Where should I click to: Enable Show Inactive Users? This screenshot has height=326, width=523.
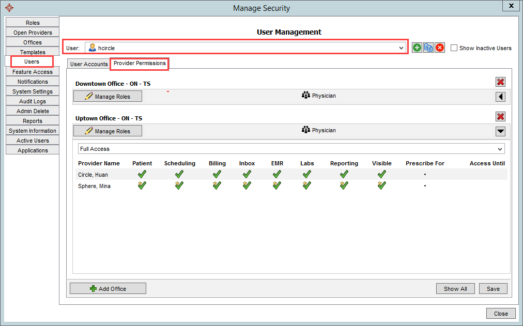(454, 48)
